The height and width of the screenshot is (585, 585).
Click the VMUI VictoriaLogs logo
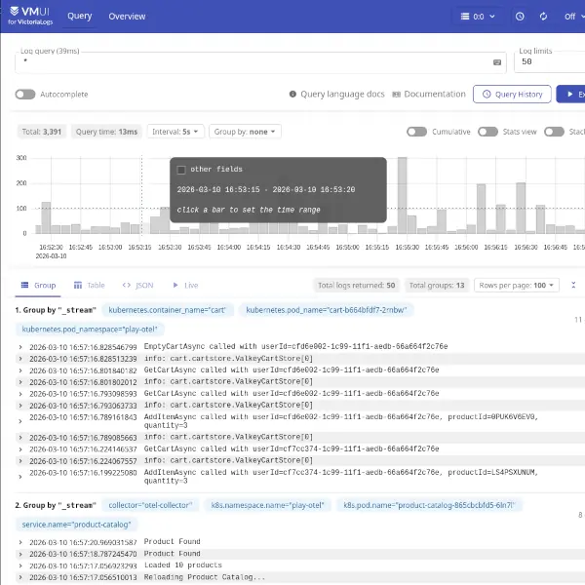click(x=29, y=17)
